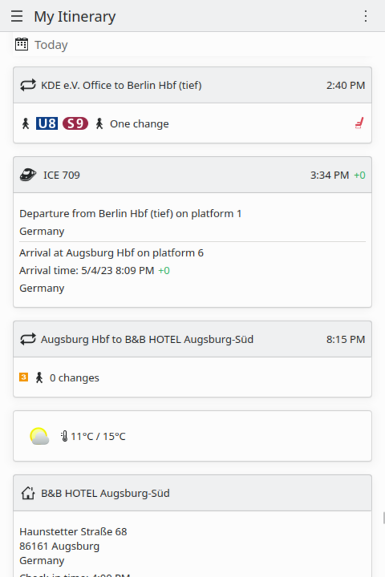Expand the Augsburg Hbf transfer card

click(193, 339)
